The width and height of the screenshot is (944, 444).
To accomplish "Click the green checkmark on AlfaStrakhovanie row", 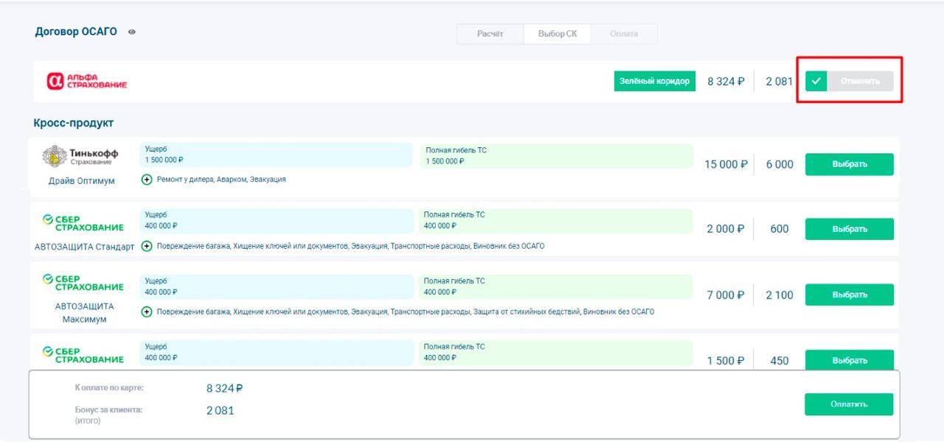I will [816, 81].
